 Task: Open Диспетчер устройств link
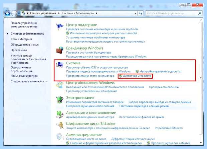137,76
